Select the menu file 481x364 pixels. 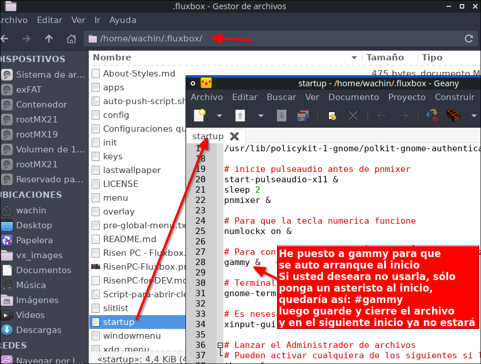point(115,198)
